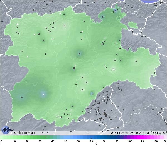Click scale value 10 on legend
This screenshot has width=167, height=145.
[14, 141]
